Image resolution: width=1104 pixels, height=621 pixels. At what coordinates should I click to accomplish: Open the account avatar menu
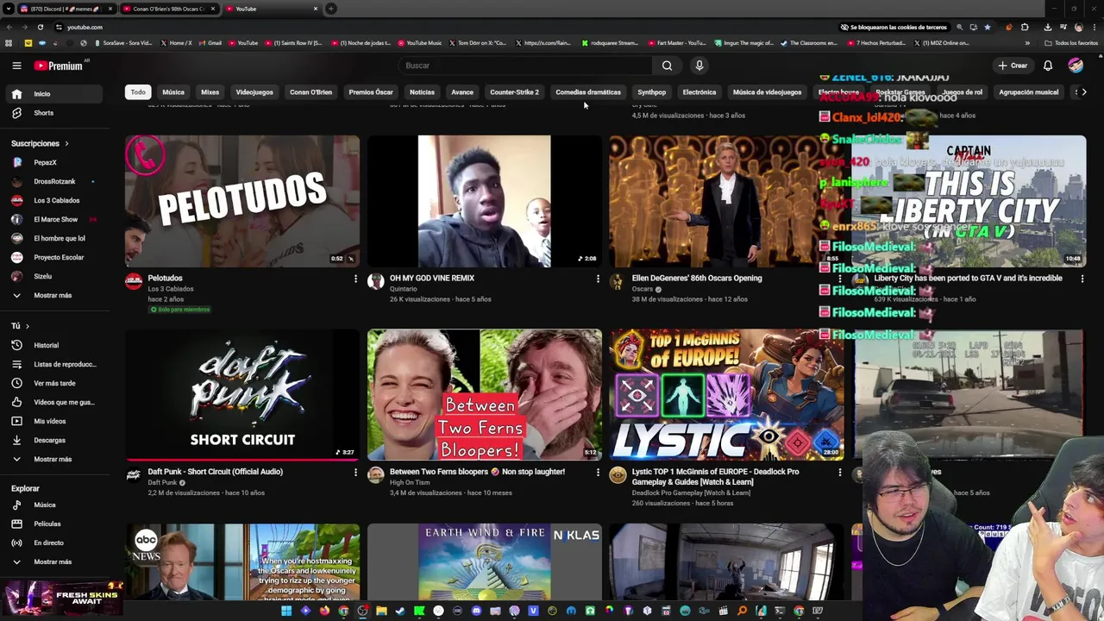(1076, 66)
